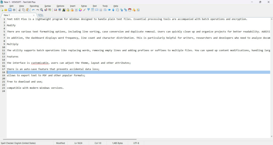Undo last change with blue arrow
This screenshot has height=145, width=273.
click(33, 10)
